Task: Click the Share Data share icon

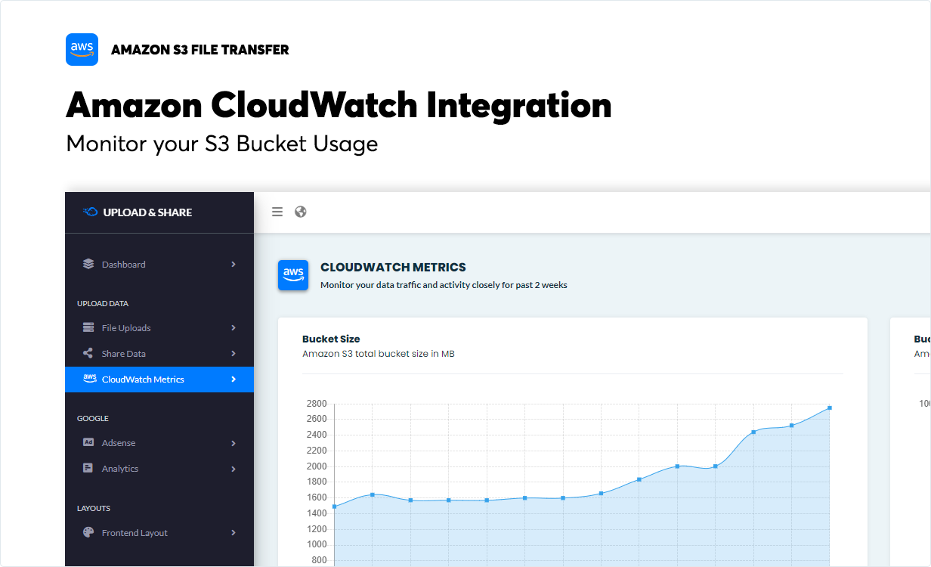Action: pos(88,353)
